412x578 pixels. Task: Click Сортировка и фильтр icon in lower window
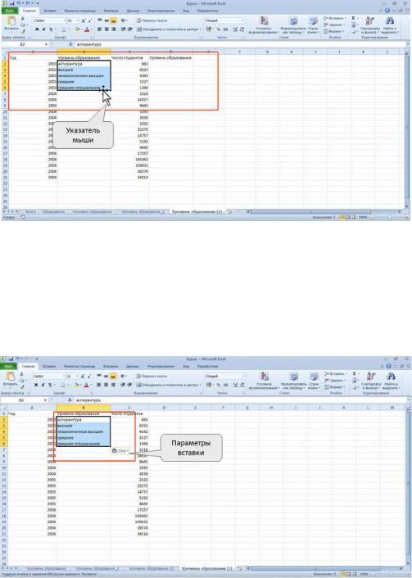coord(371,377)
